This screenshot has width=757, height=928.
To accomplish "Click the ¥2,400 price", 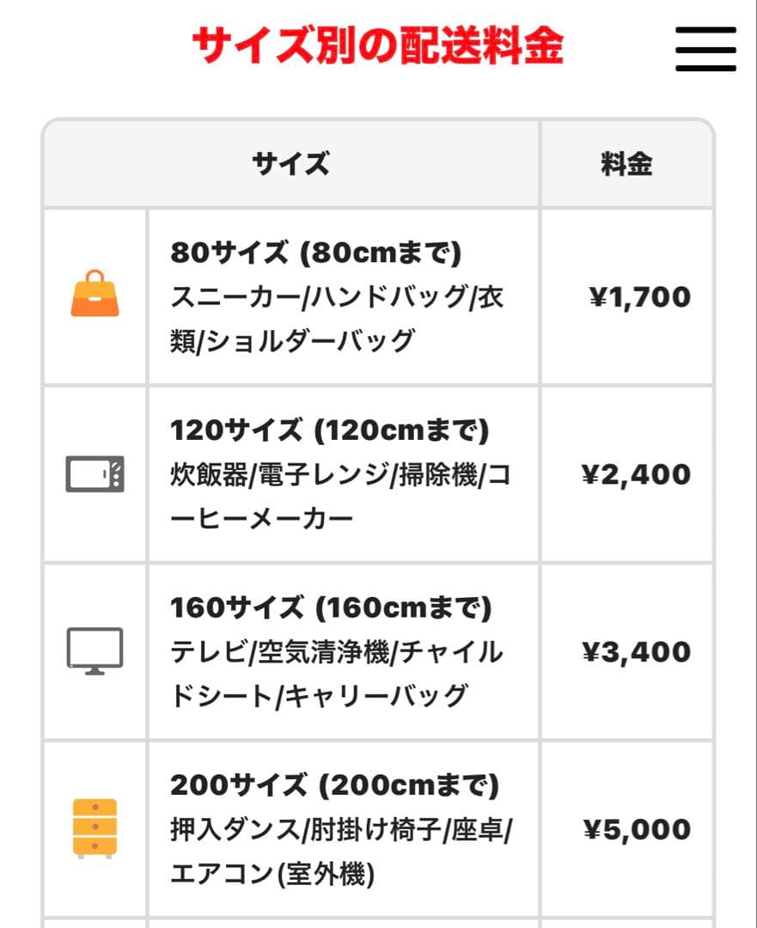I will (x=636, y=474).
